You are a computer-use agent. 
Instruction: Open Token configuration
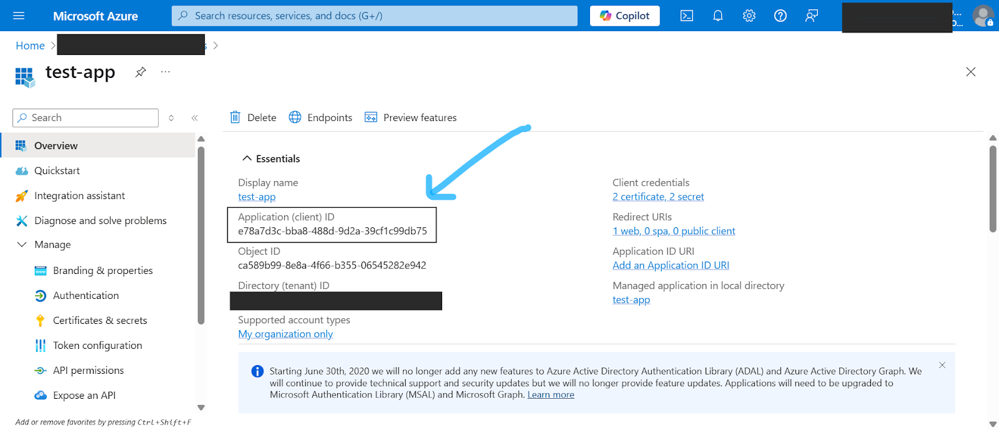[x=98, y=345]
